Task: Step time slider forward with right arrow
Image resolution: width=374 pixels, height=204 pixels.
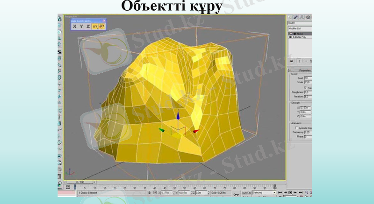Action: pyautogui.click(x=95, y=182)
